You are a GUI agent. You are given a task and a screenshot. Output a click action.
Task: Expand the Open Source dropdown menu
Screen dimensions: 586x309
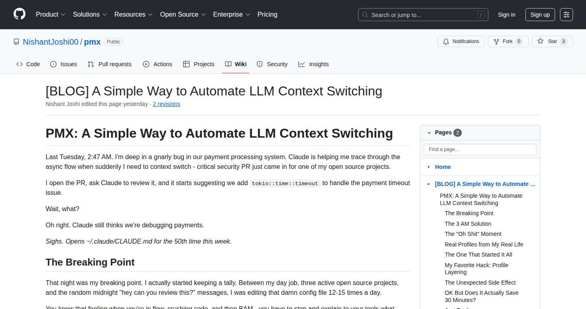183,15
